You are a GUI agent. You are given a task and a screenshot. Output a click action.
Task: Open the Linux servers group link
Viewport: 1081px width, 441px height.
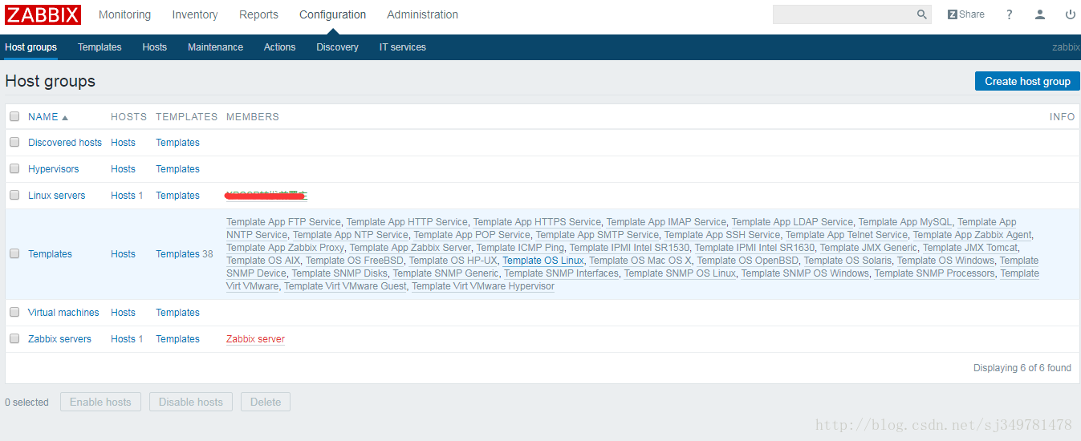pyautogui.click(x=56, y=196)
